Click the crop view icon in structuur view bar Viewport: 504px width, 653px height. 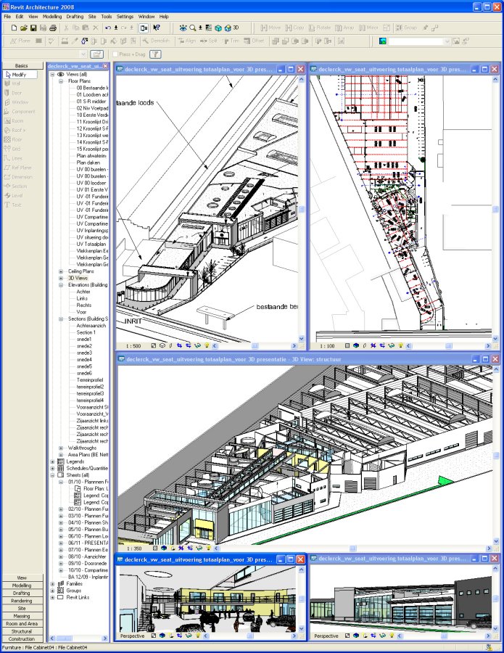181,548
